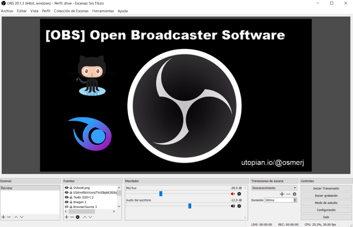Open Audio del escritorio settings gear
Image resolution: width=353 pixels, height=227 pixels.
[x=239, y=206]
